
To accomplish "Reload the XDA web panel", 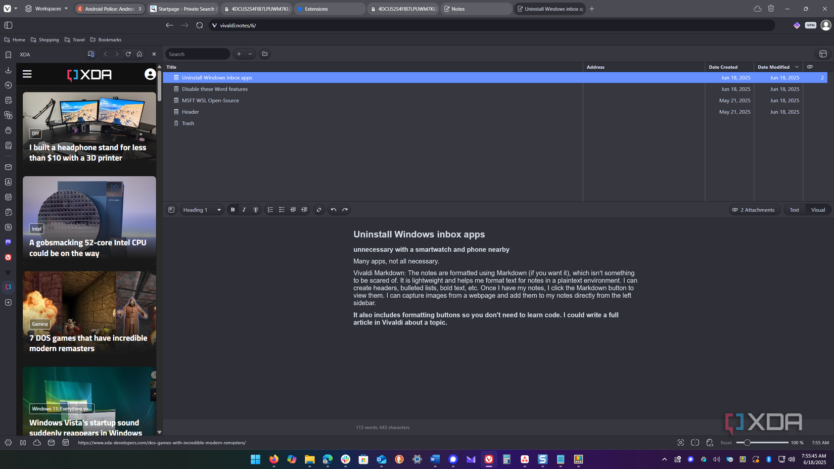I will 128,54.
